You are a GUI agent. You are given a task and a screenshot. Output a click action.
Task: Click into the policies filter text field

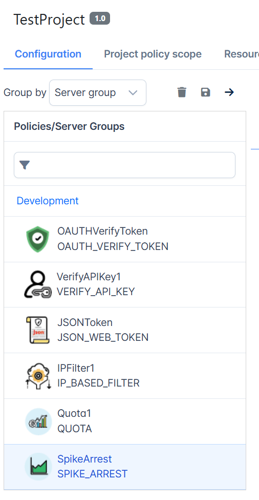click(x=124, y=165)
